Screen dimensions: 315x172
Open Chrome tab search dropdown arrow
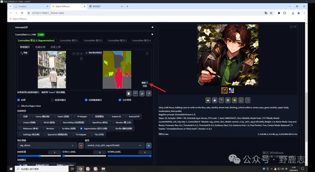pos(10,6)
